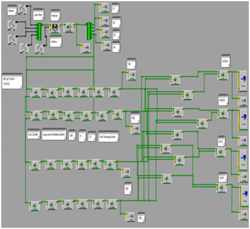Click the subset operator between mascara and ventana notes
The height and width of the screenshot is (229, 250).
tap(54, 28)
